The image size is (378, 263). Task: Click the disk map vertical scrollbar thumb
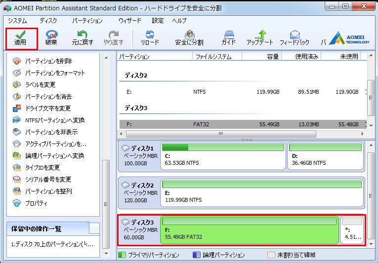371,196
